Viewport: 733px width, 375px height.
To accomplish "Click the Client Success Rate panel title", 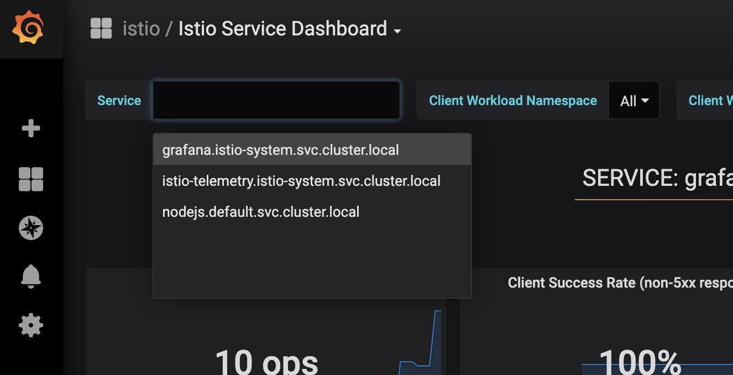I will click(619, 283).
